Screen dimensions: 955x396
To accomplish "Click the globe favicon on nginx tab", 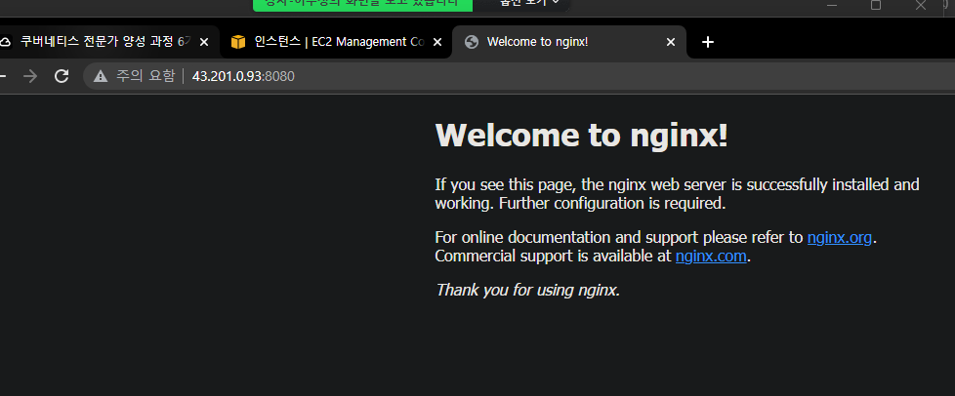I will click(x=471, y=42).
